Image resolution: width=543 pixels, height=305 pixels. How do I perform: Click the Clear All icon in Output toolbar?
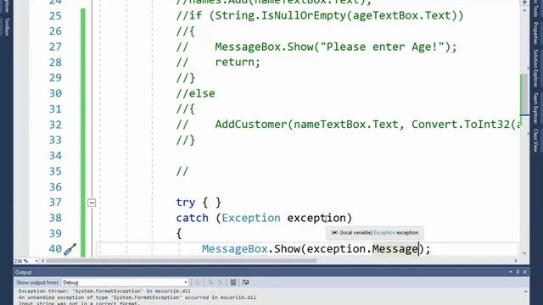pos(233,282)
